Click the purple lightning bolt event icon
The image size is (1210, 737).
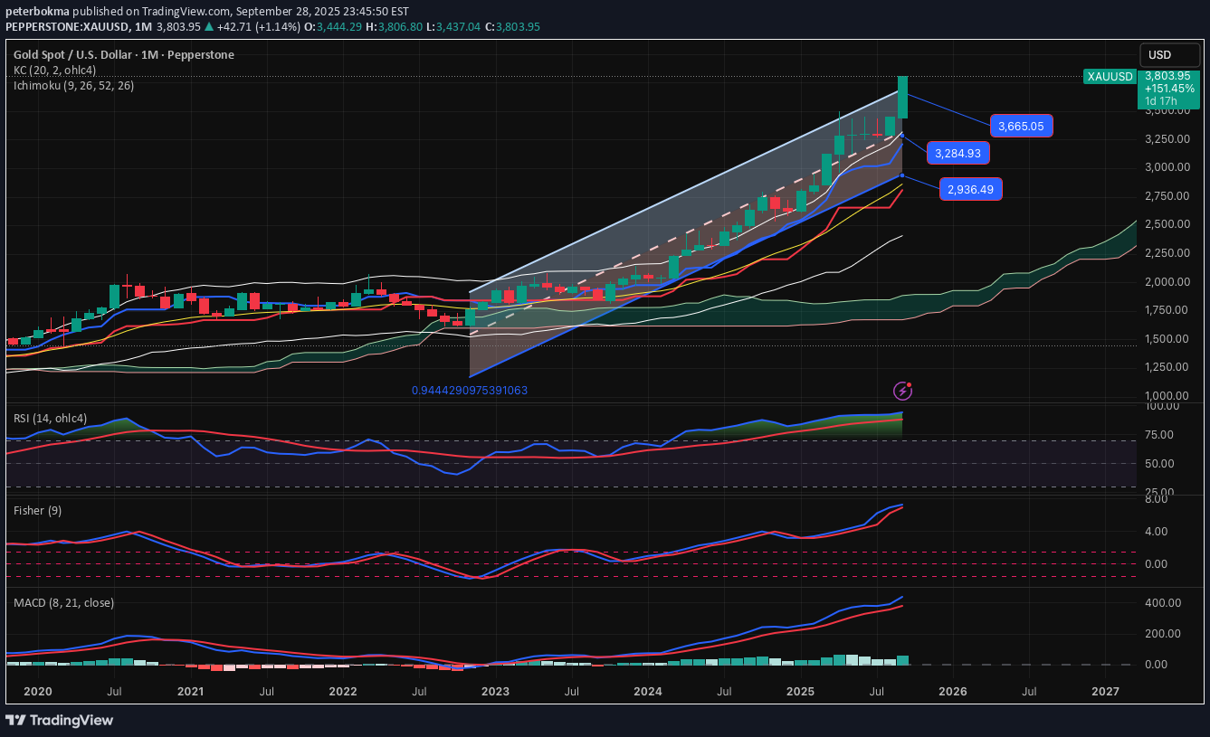coord(901,391)
